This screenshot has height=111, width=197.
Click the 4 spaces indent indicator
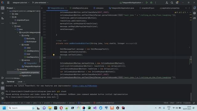coord(187,103)
